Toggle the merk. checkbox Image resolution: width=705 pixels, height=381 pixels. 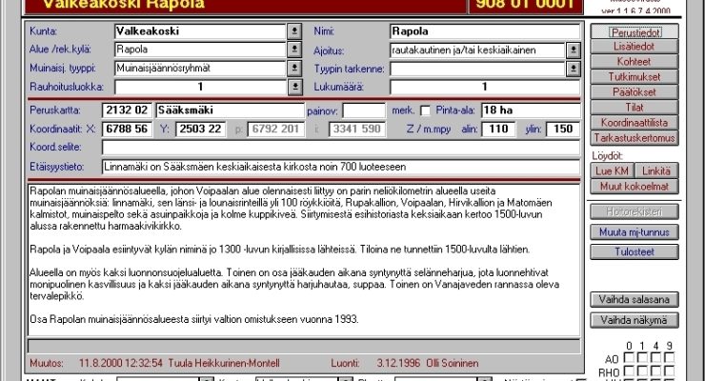coord(424,110)
